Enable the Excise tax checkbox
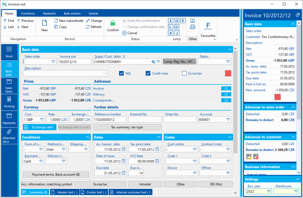This screenshot has width=303, height=198. (x=184, y=73)
